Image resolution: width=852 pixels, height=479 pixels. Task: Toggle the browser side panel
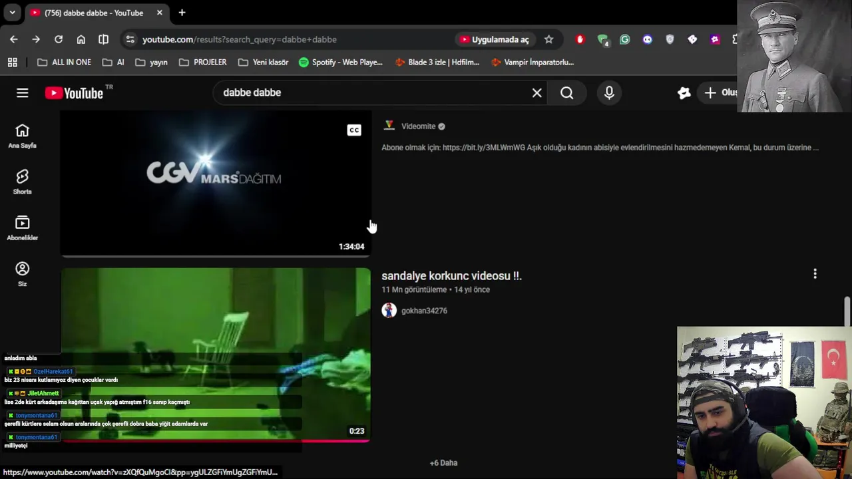pyautogui.click(x=103, y=39)
